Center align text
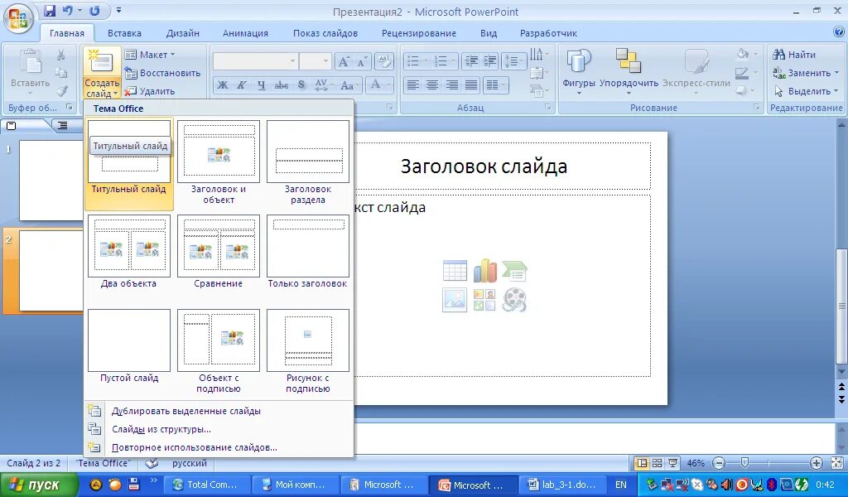 [432, 85]
